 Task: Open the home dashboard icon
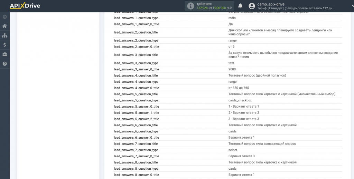pos(4,26)
